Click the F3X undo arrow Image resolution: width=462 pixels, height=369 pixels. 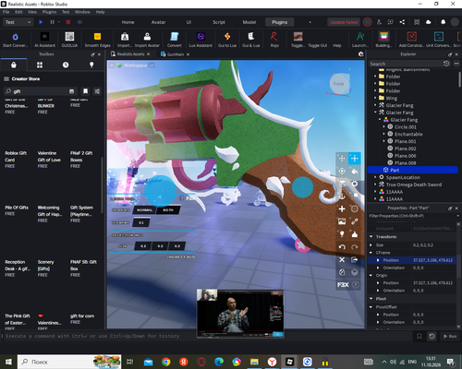point(342,247)
